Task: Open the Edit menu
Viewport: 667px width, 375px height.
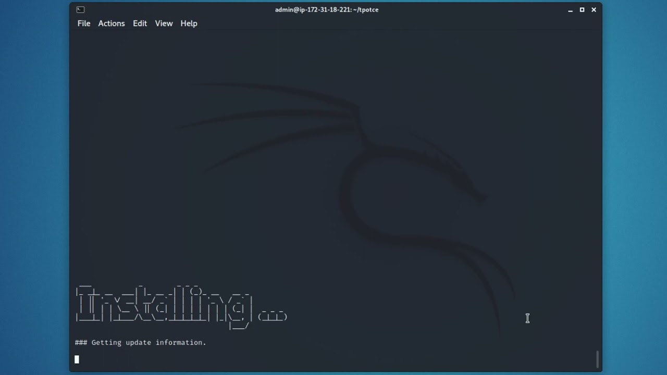Action: click(x=140, y=23)
